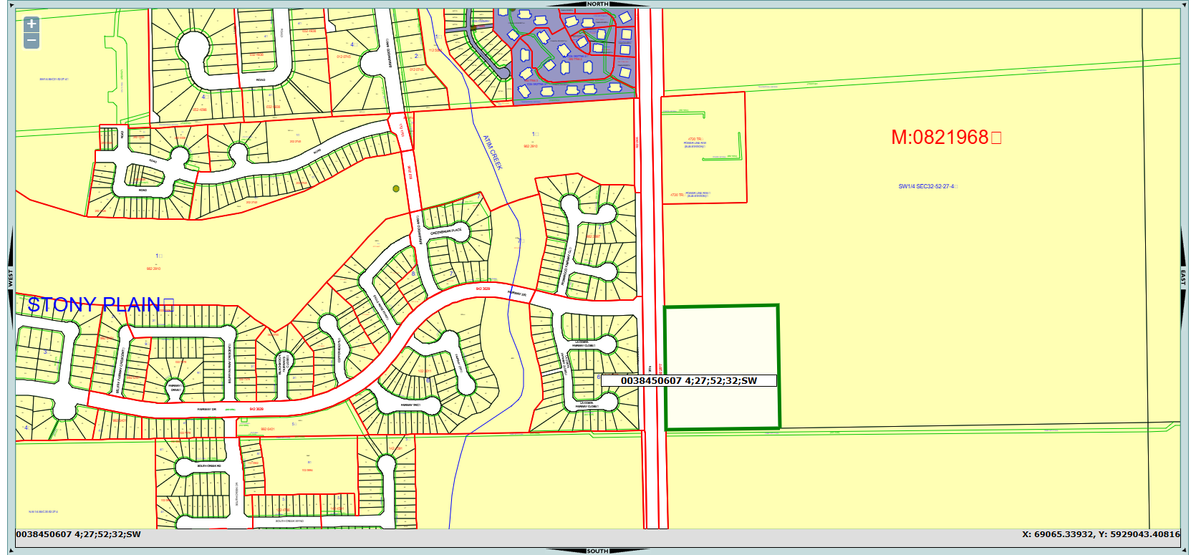Pan the map north using top arrow

597,4
